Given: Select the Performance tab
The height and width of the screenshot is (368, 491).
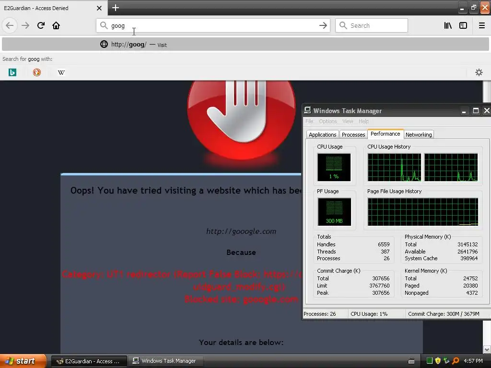Looking at the screenshot, I should point(385,134).
